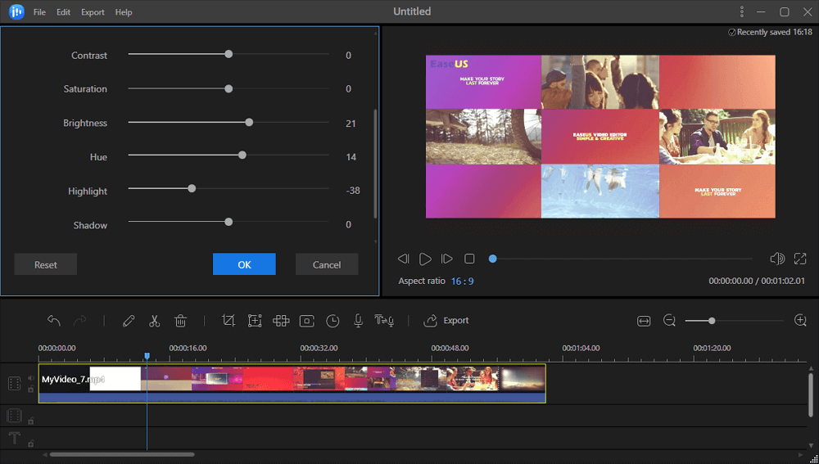Open the Export menu in menu bar
This screenshot has height=464, width=819.
click(x=93, y=12)
